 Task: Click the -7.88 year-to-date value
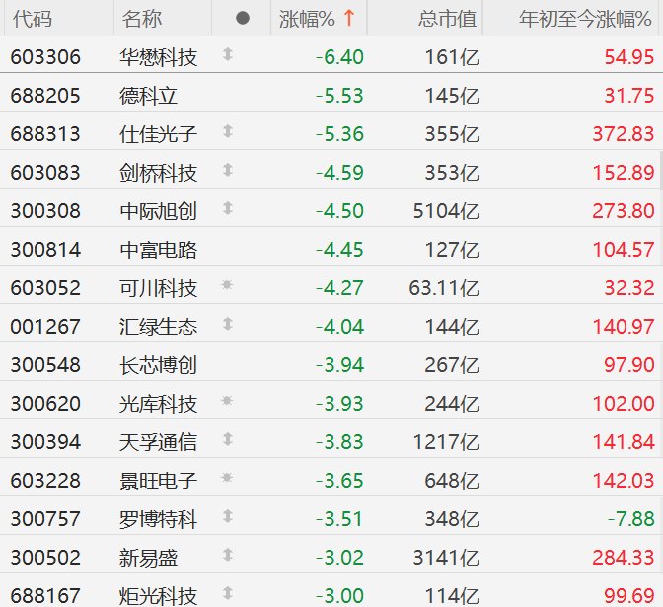tap(630, 519)
